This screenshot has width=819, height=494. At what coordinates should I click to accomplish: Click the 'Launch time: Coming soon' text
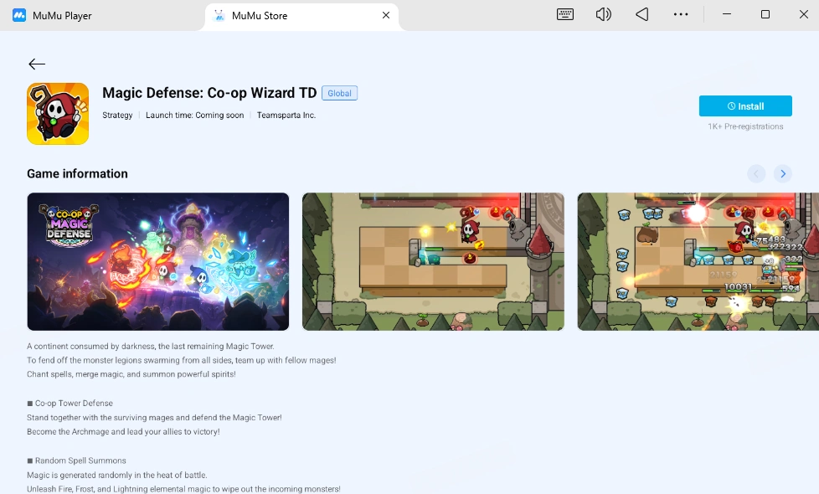[x=195, y=116]
